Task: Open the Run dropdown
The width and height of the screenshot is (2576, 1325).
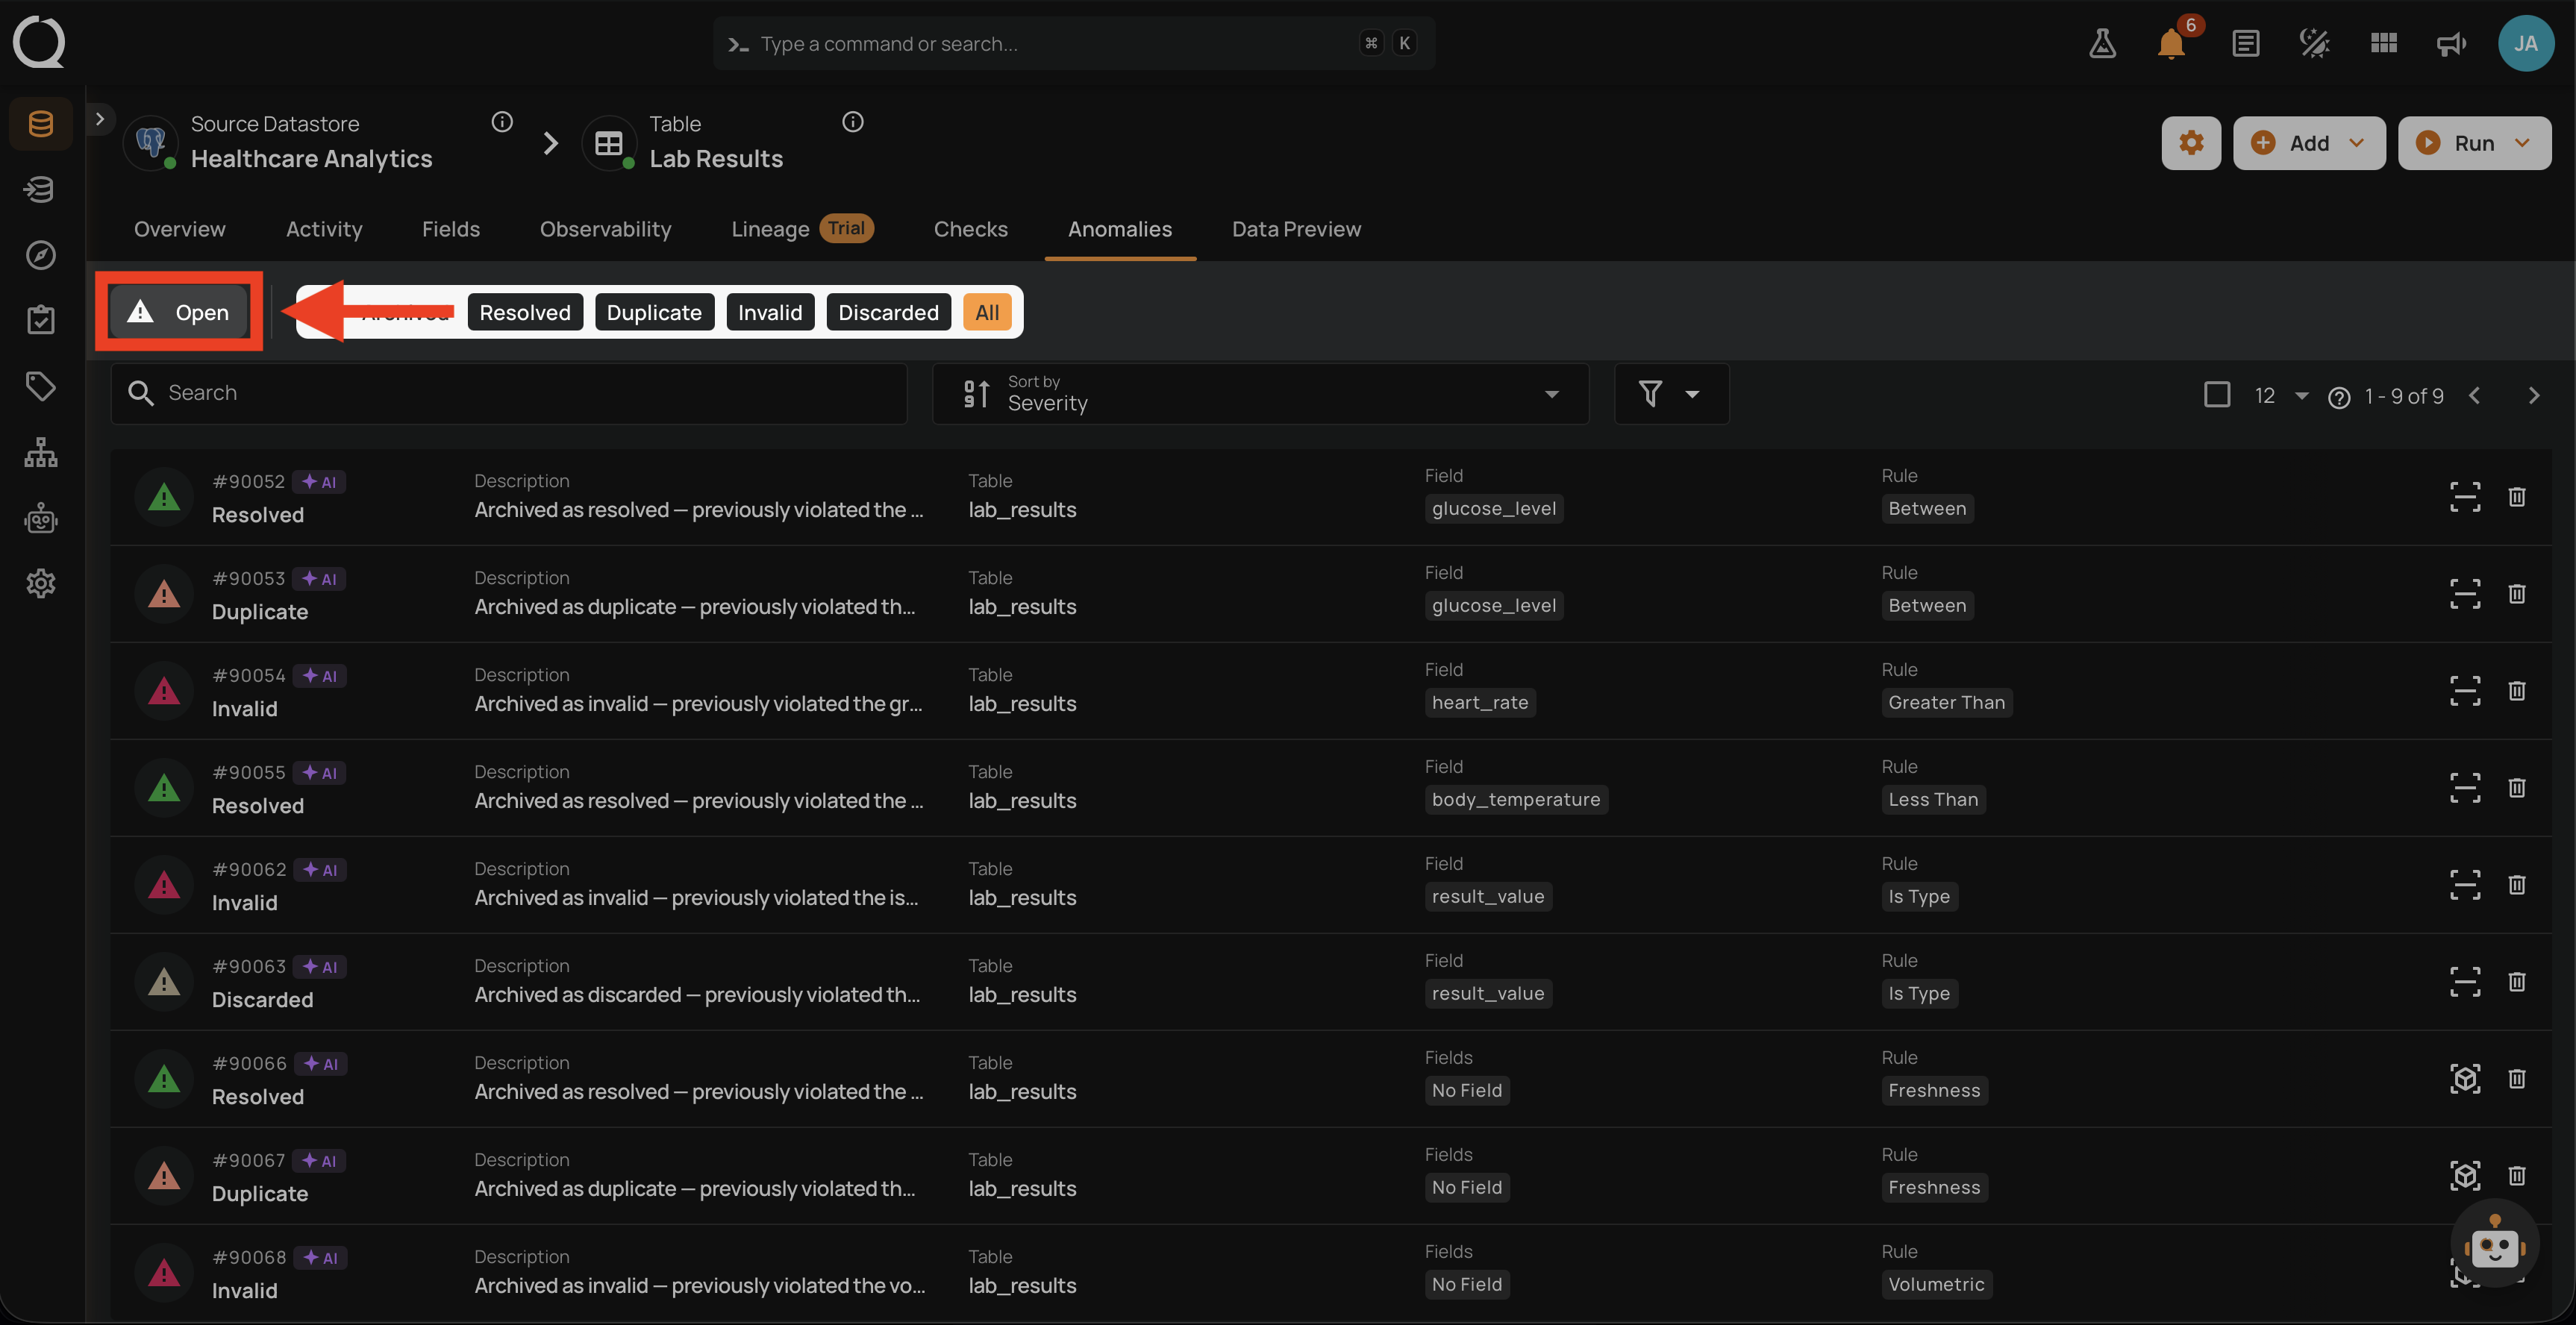Action: click(x=2475, y=143)
